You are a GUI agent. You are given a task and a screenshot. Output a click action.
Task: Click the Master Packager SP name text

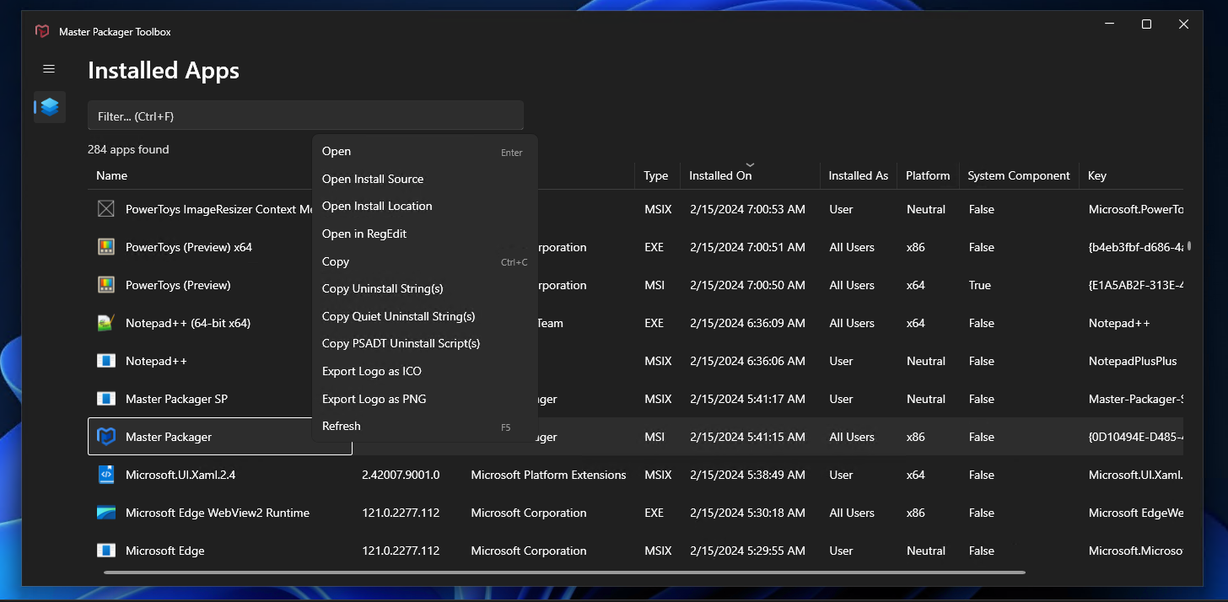[176, 399]
